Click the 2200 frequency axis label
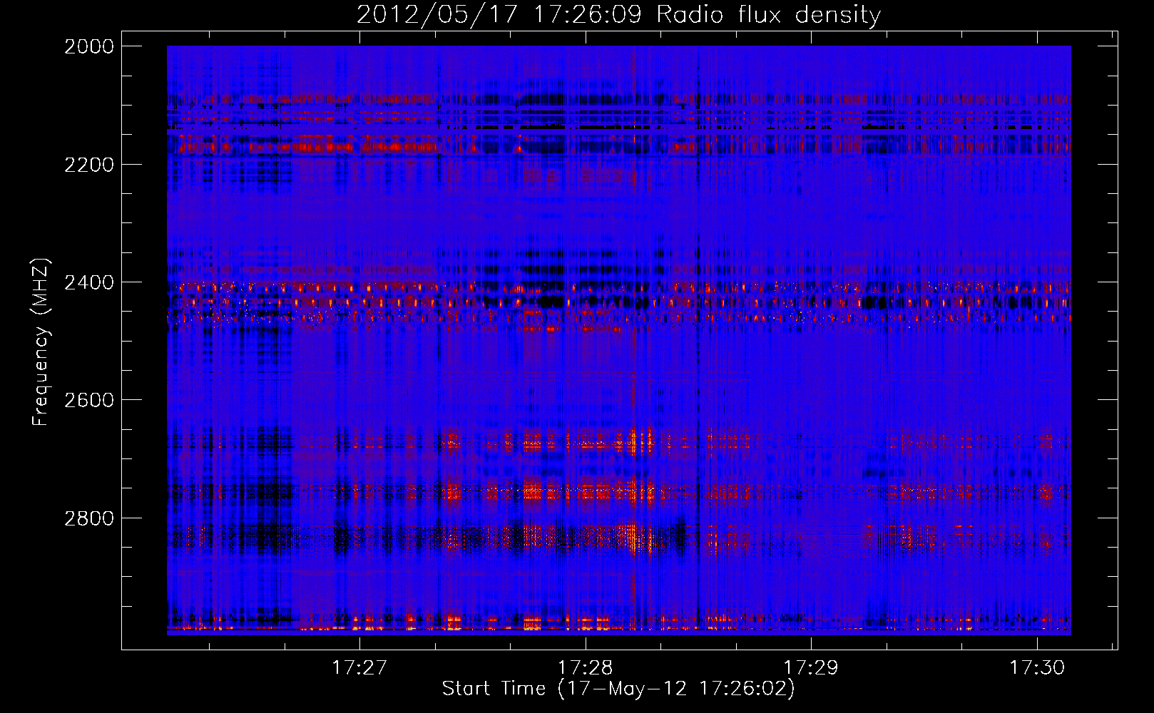 pos(89,165)
